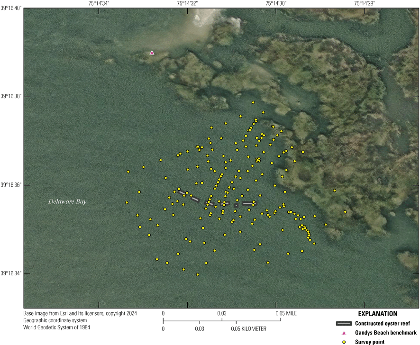Select the 0.05 KILOMETER scale bar label
Viewport: 420px width, 345px height.
coord(248,328)
